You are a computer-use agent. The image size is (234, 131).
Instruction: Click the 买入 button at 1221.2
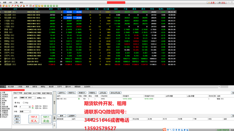(34, 119)
